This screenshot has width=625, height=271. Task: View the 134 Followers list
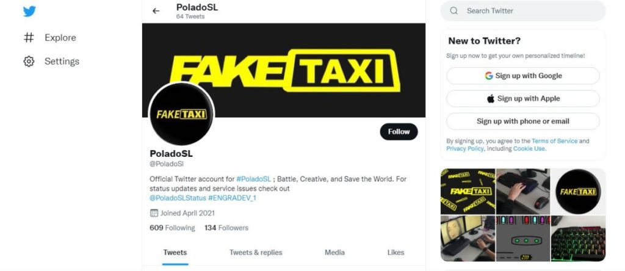pos(226,228)
